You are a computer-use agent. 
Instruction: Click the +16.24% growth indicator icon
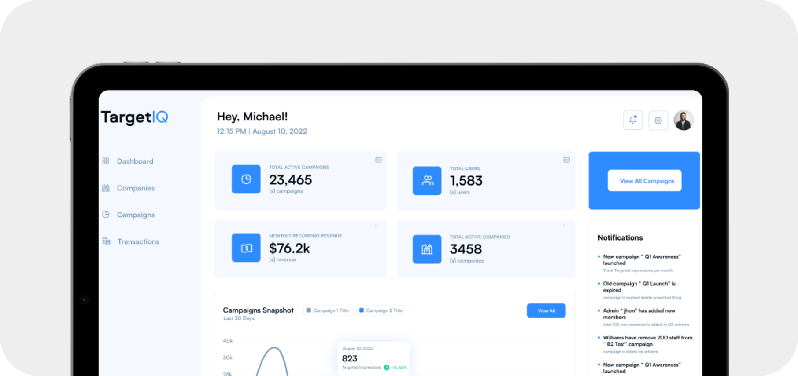(387, 367)
